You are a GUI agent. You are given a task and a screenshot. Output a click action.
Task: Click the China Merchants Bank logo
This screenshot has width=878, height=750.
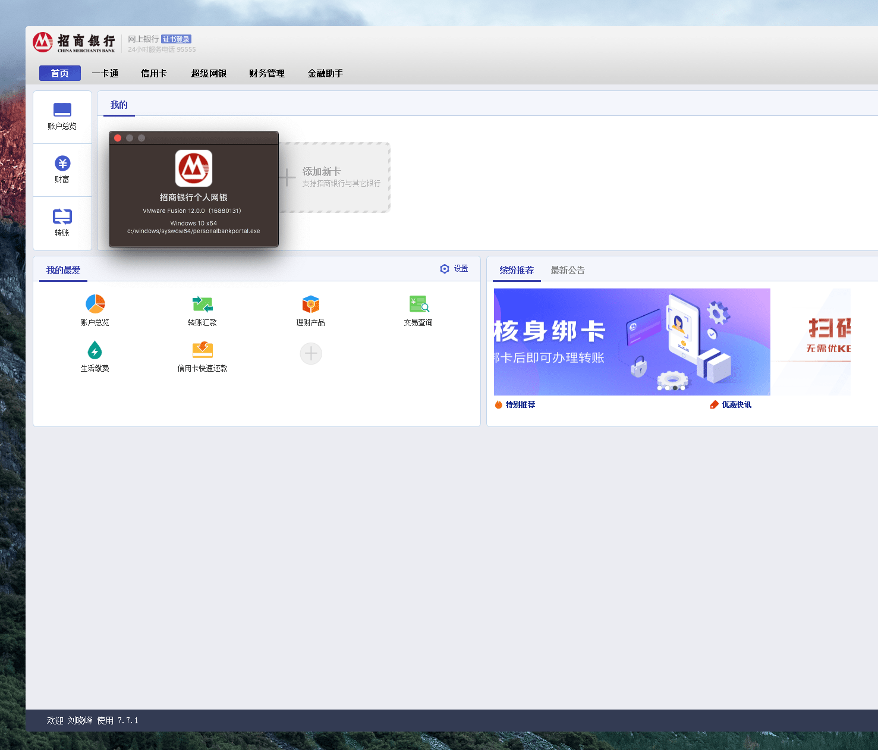point(74,42)
